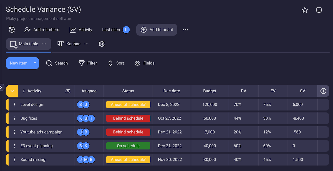
Task: Open view settings gear icon
Action: [102, 44]
